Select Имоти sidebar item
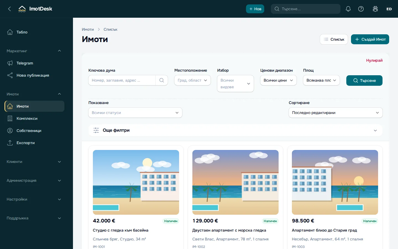 pos(34,106)
